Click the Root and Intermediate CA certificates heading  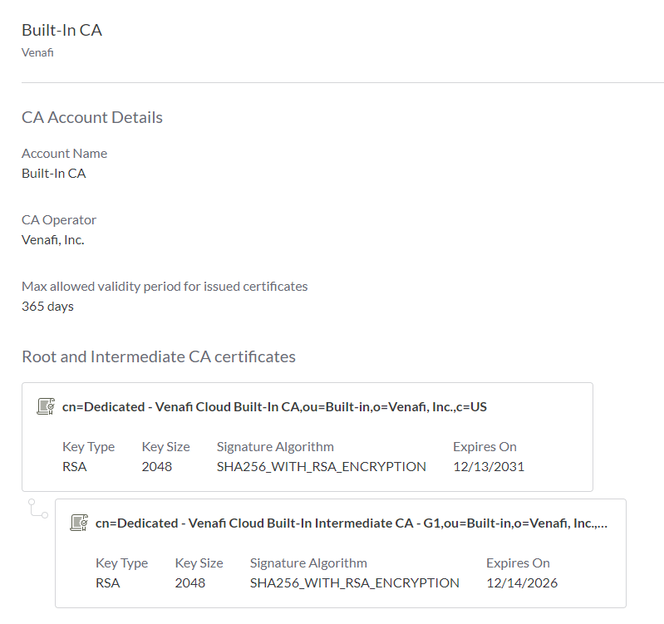click(x=159, y=356)
